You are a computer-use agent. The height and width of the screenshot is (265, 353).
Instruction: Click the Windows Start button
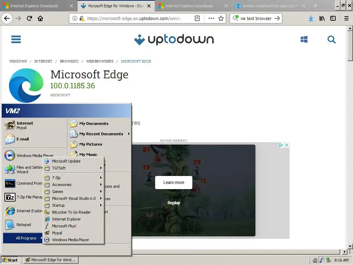[10, 260]
